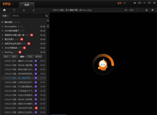The height and width of the screenshot is (115, 157).
Task: Click the 筛选 filter button
Action: click(x=38, y=57)
